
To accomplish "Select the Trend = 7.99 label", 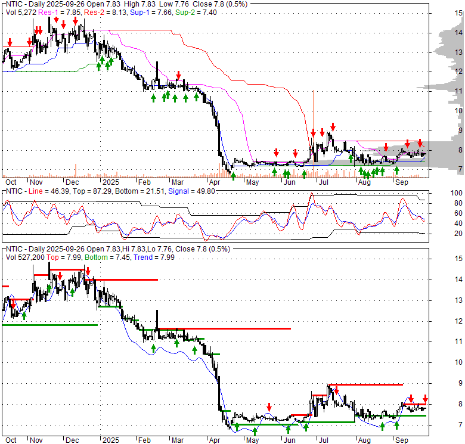I will click(x=154, y=257).
